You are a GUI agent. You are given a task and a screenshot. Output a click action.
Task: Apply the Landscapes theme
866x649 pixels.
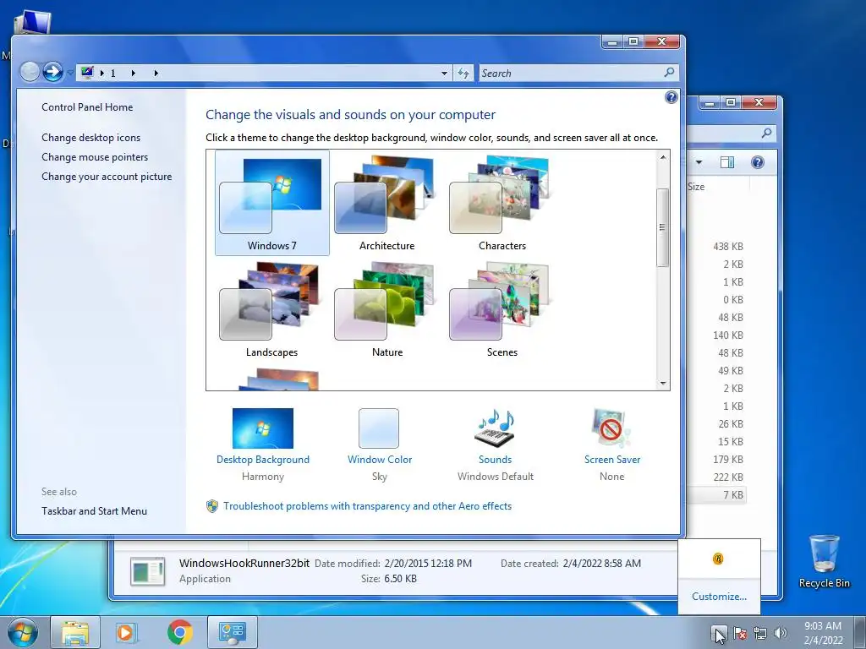(x=271, y=309)
